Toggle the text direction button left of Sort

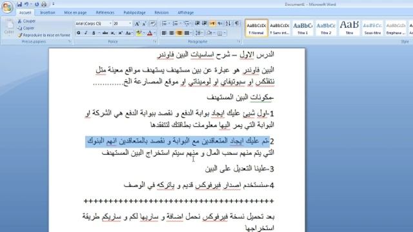(220, 24)
